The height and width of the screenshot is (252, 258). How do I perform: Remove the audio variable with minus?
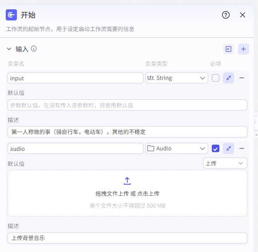242,149
